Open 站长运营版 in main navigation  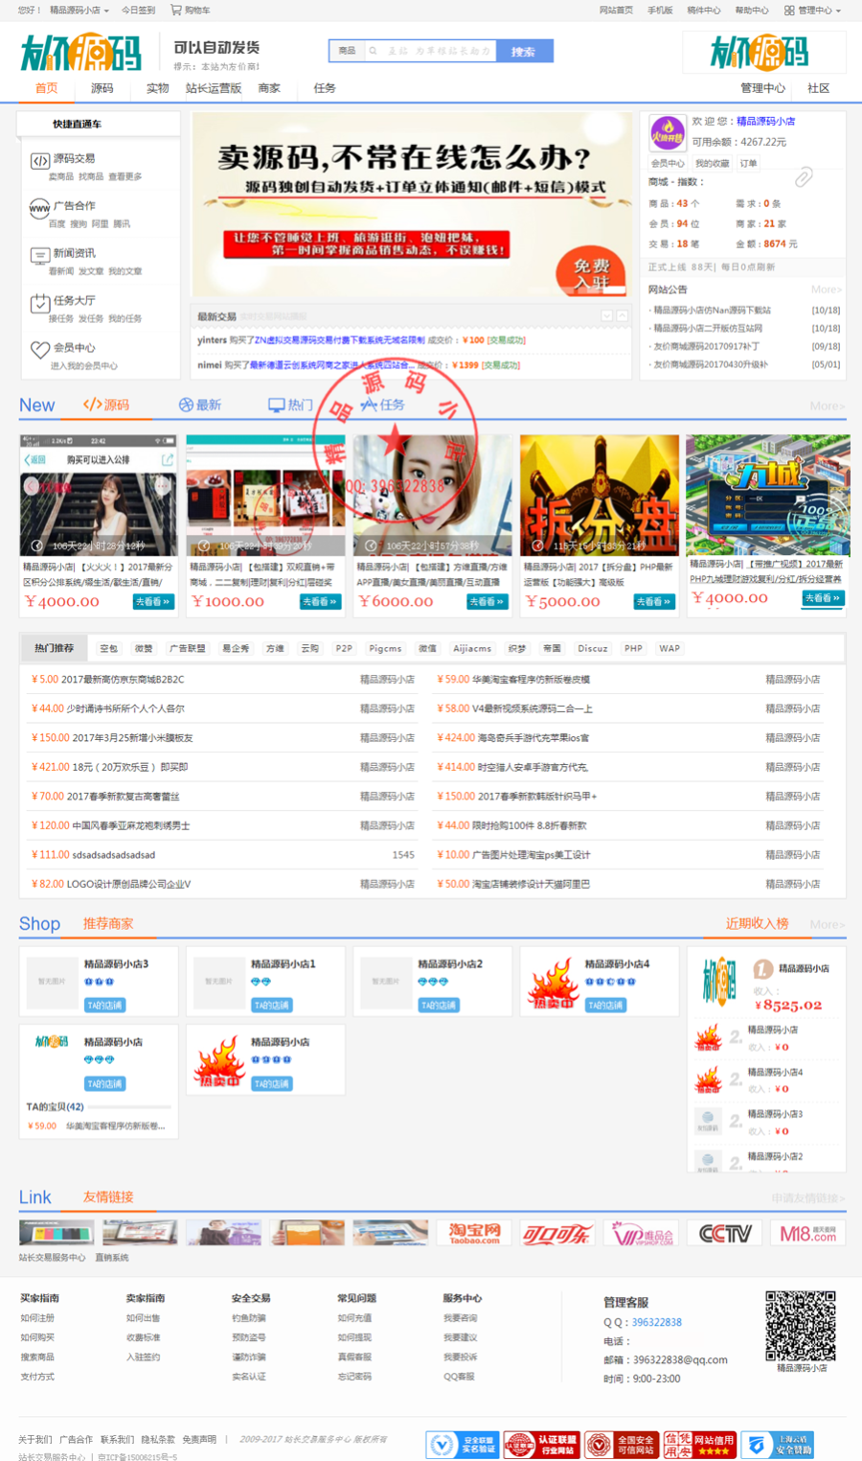(x=214, y=88)
